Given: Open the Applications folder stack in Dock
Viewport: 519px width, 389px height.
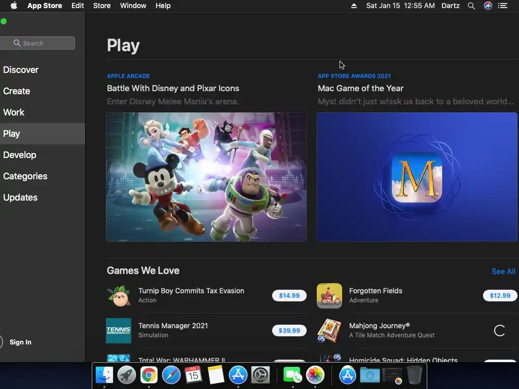Looking at the screenshot, I should point(347,375).
